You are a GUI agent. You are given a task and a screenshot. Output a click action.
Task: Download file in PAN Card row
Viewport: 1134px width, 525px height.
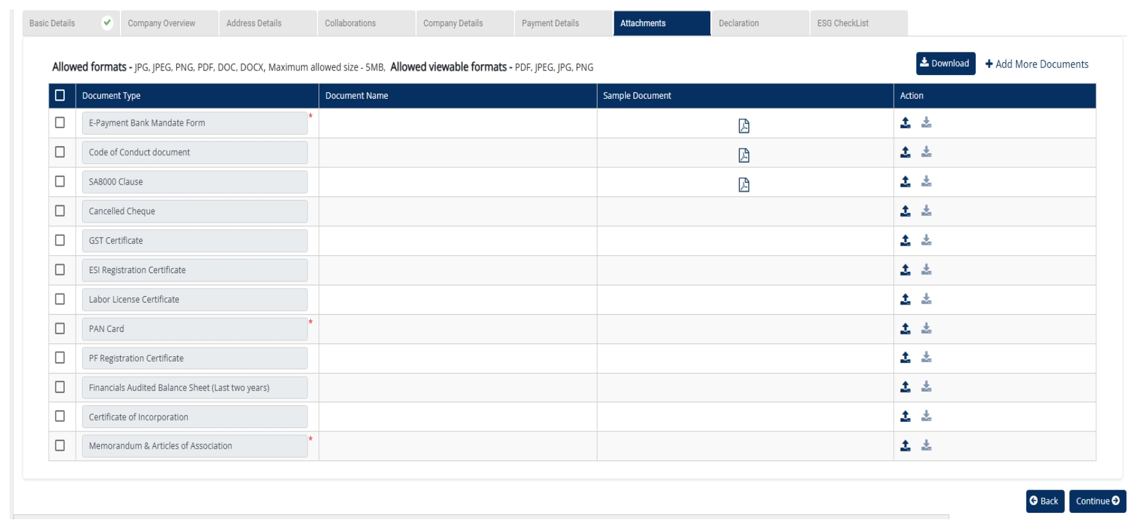tap(926, 329)
